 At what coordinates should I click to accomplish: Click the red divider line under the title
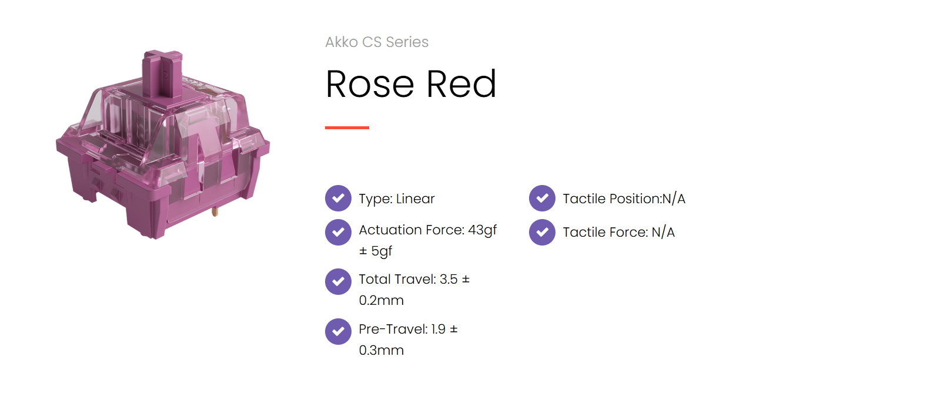tap(347, 127)
